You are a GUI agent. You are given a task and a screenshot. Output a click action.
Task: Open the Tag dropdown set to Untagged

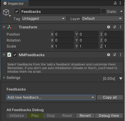pyautogui.click(x=44, y=19)
